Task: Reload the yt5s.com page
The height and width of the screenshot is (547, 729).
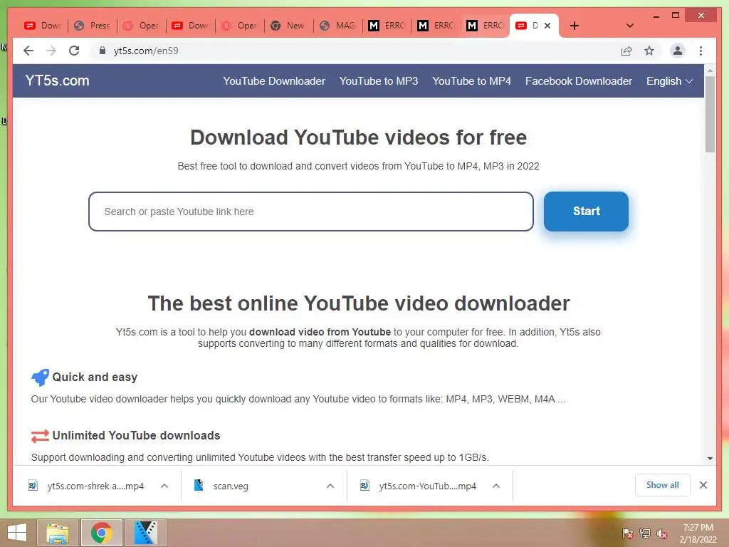Action: (x=74, y=51)
